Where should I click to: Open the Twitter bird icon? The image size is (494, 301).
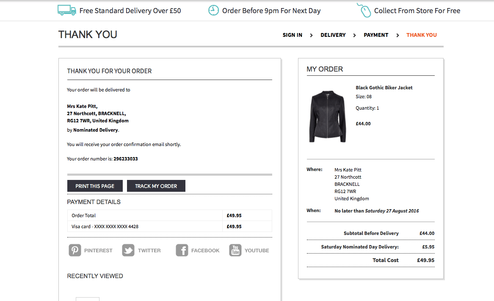coord(128,250)
